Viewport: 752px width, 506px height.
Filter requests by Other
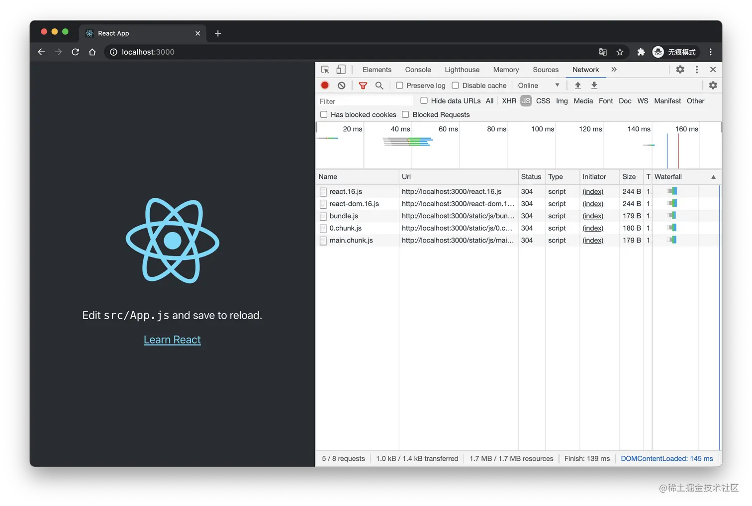pyautogui.click(x=695, y=101)
